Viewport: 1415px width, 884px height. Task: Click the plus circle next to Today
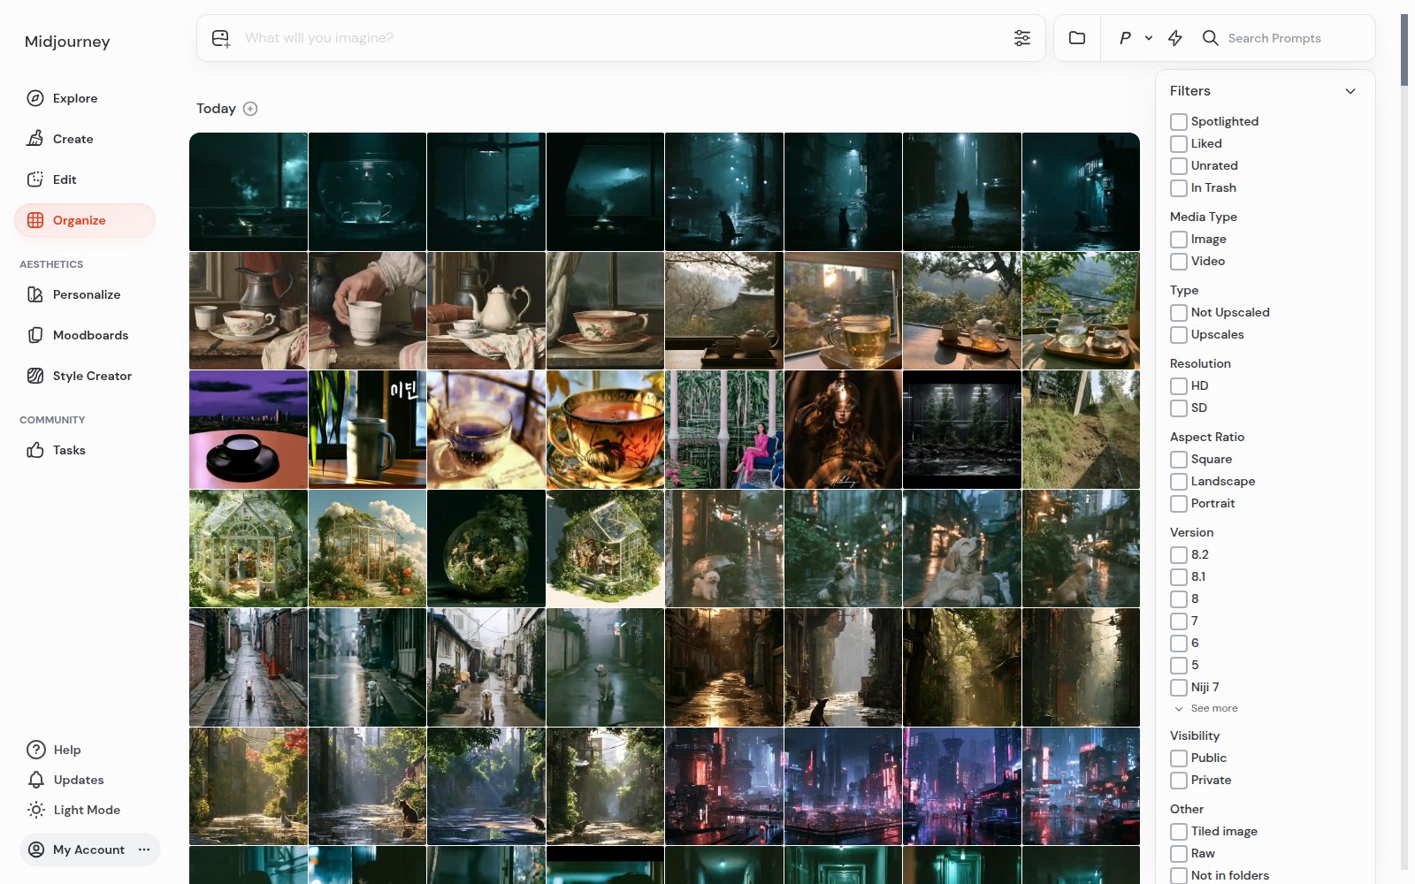click(250, 109)
